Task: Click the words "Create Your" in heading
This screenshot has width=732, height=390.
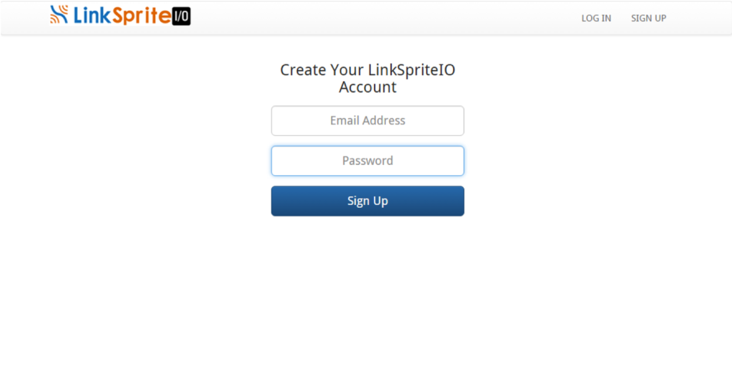Action: coord(322,70)
